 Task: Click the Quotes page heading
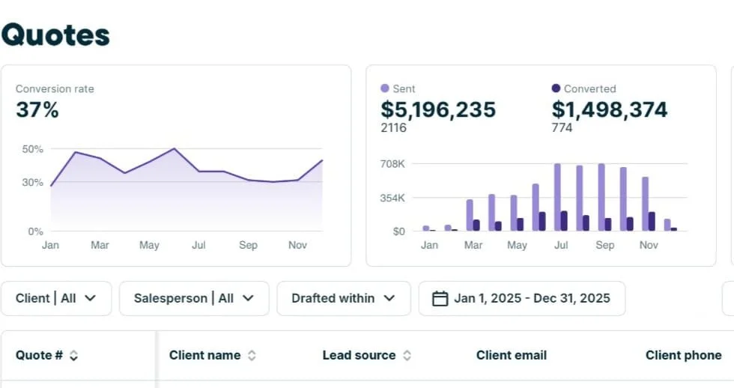[55, 35]
